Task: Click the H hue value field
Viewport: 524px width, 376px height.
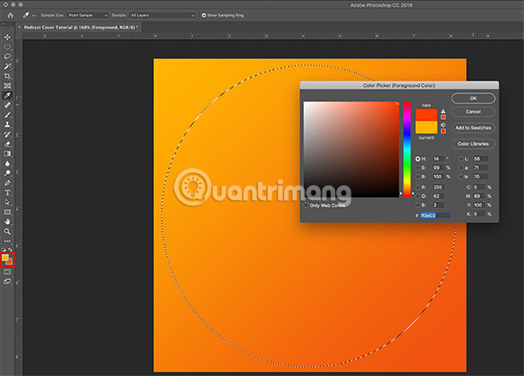Action: click(439, 159)
